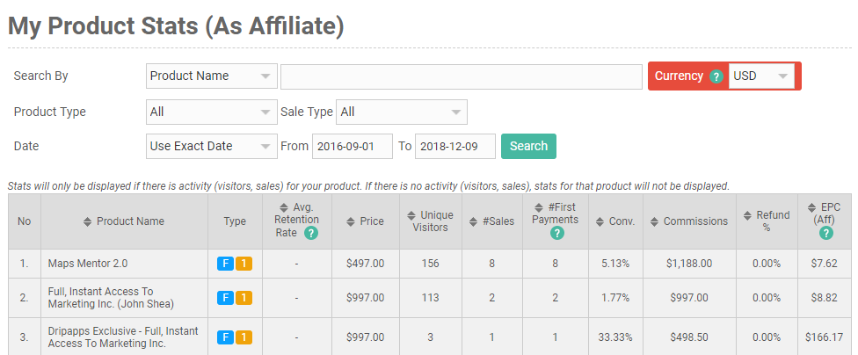Screen dimensions: 858x355
Task: Open the Use Exact Date dropdown
Action: [212, 146]
